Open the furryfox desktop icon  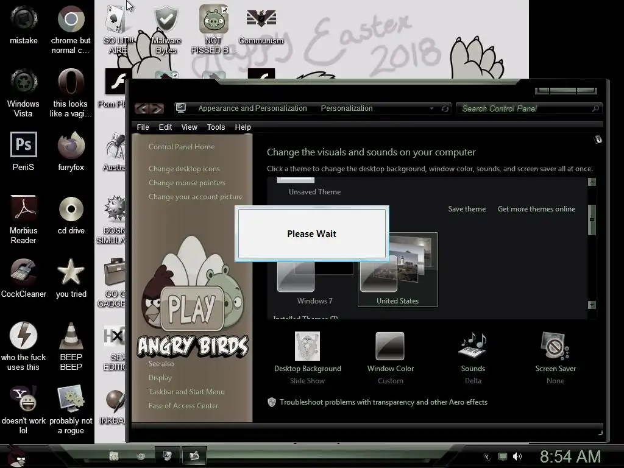click(x=71, y=151)
